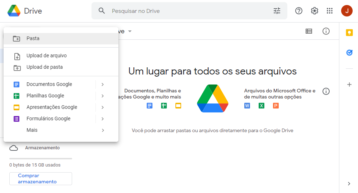Screen dimensions: 358x193
Task: Open search filter options icon
Action: (x=277, y=11)
